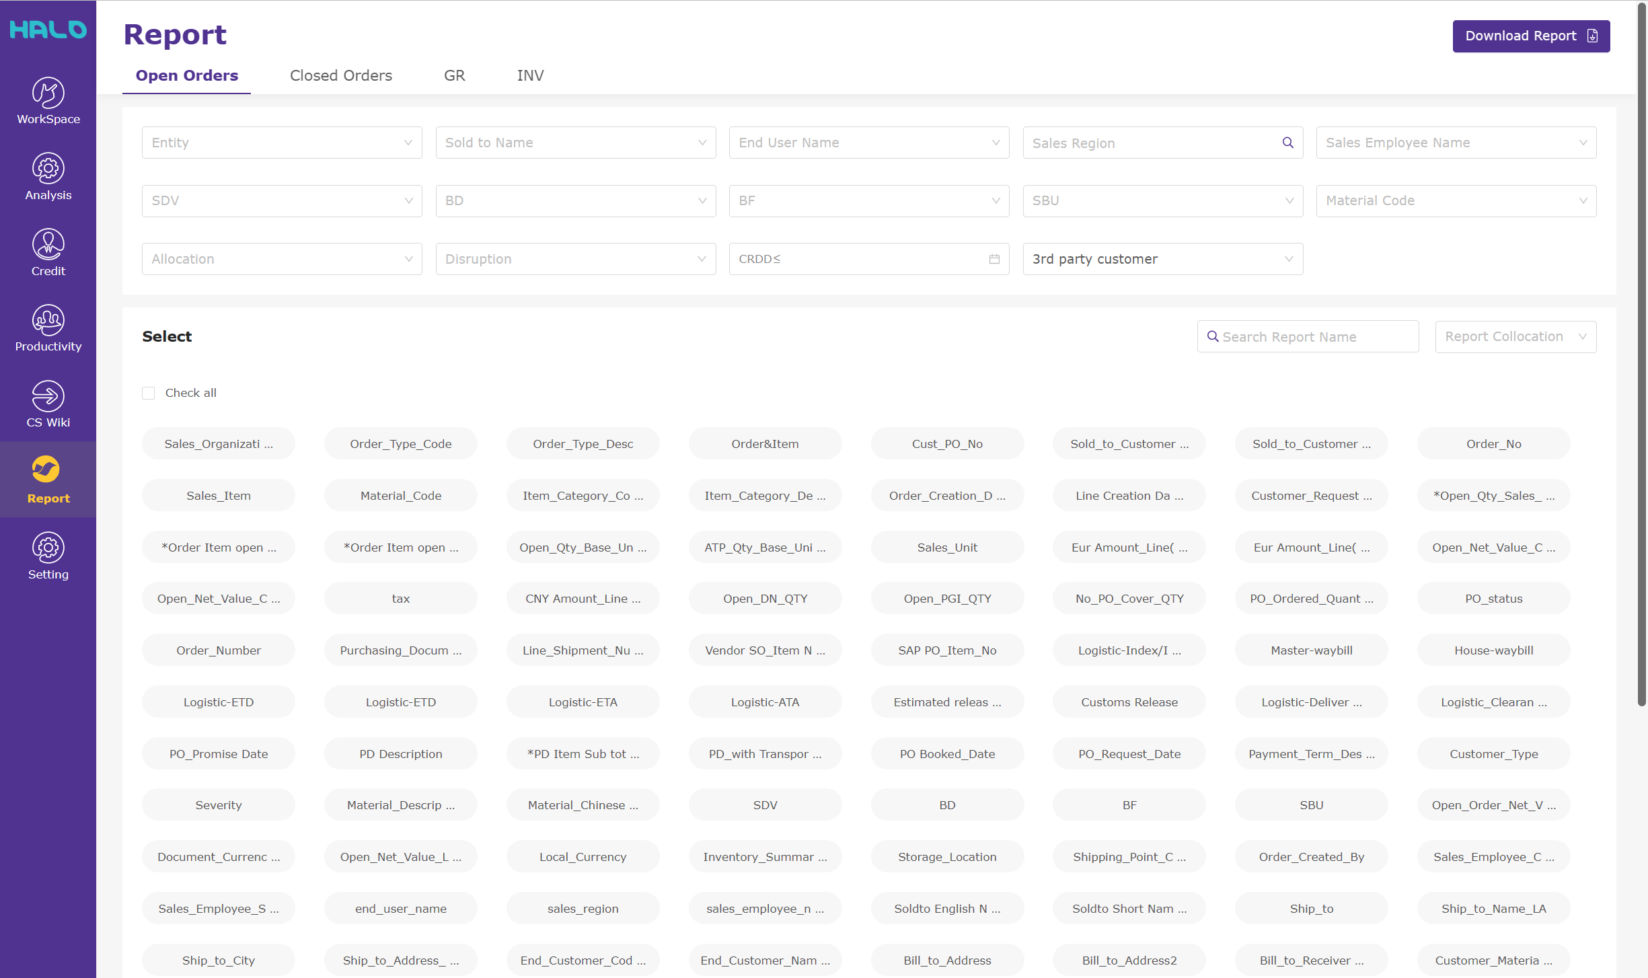Switch to the Closed Orders tab
Screen dimensions: 1648x978
point(341,76)
